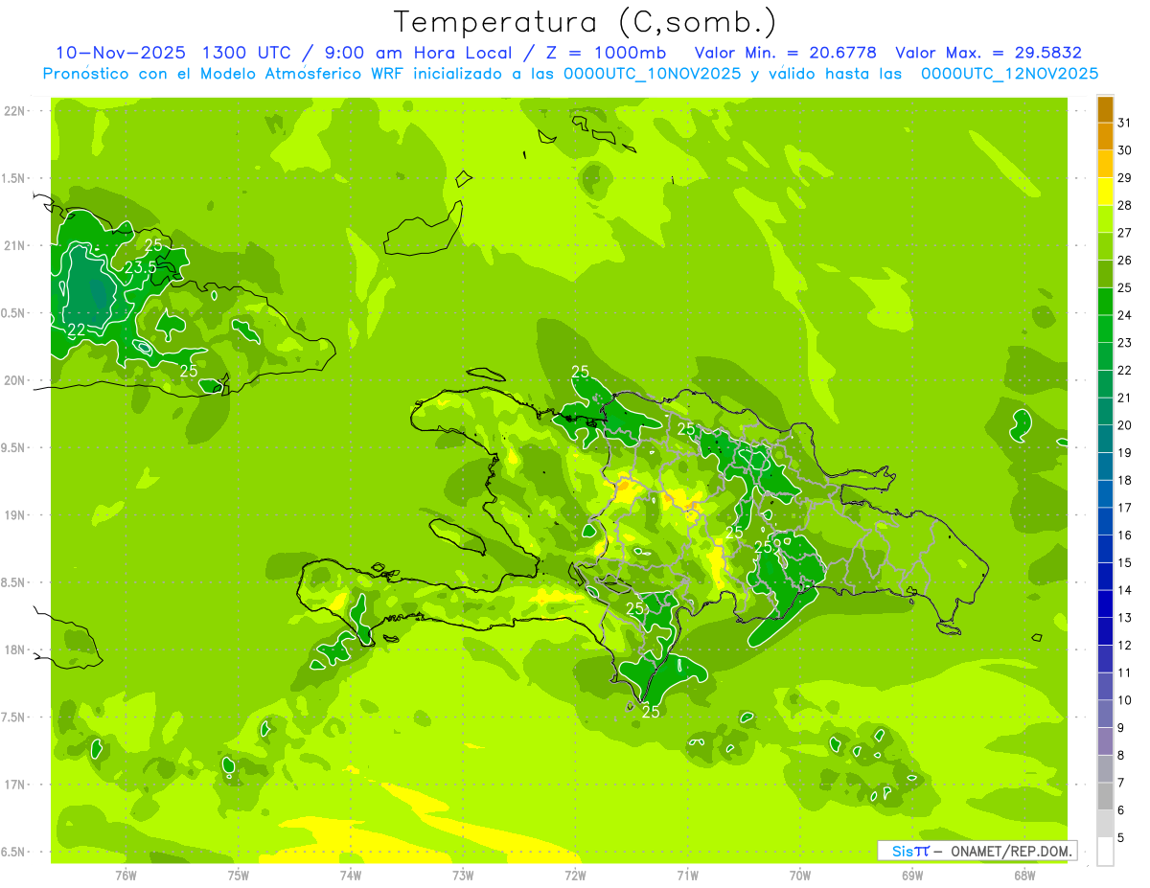The image size is (1150, 888).
Task: Click the "20N" latitude axis label
Action: pyautogui.click(x=15, y=380)
